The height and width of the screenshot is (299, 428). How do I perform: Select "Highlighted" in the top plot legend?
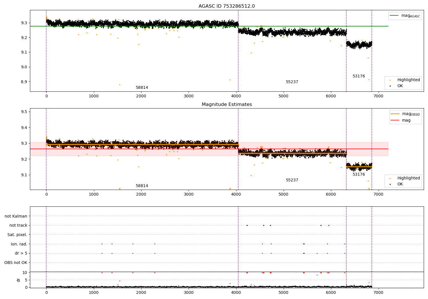tap(405, 80)
